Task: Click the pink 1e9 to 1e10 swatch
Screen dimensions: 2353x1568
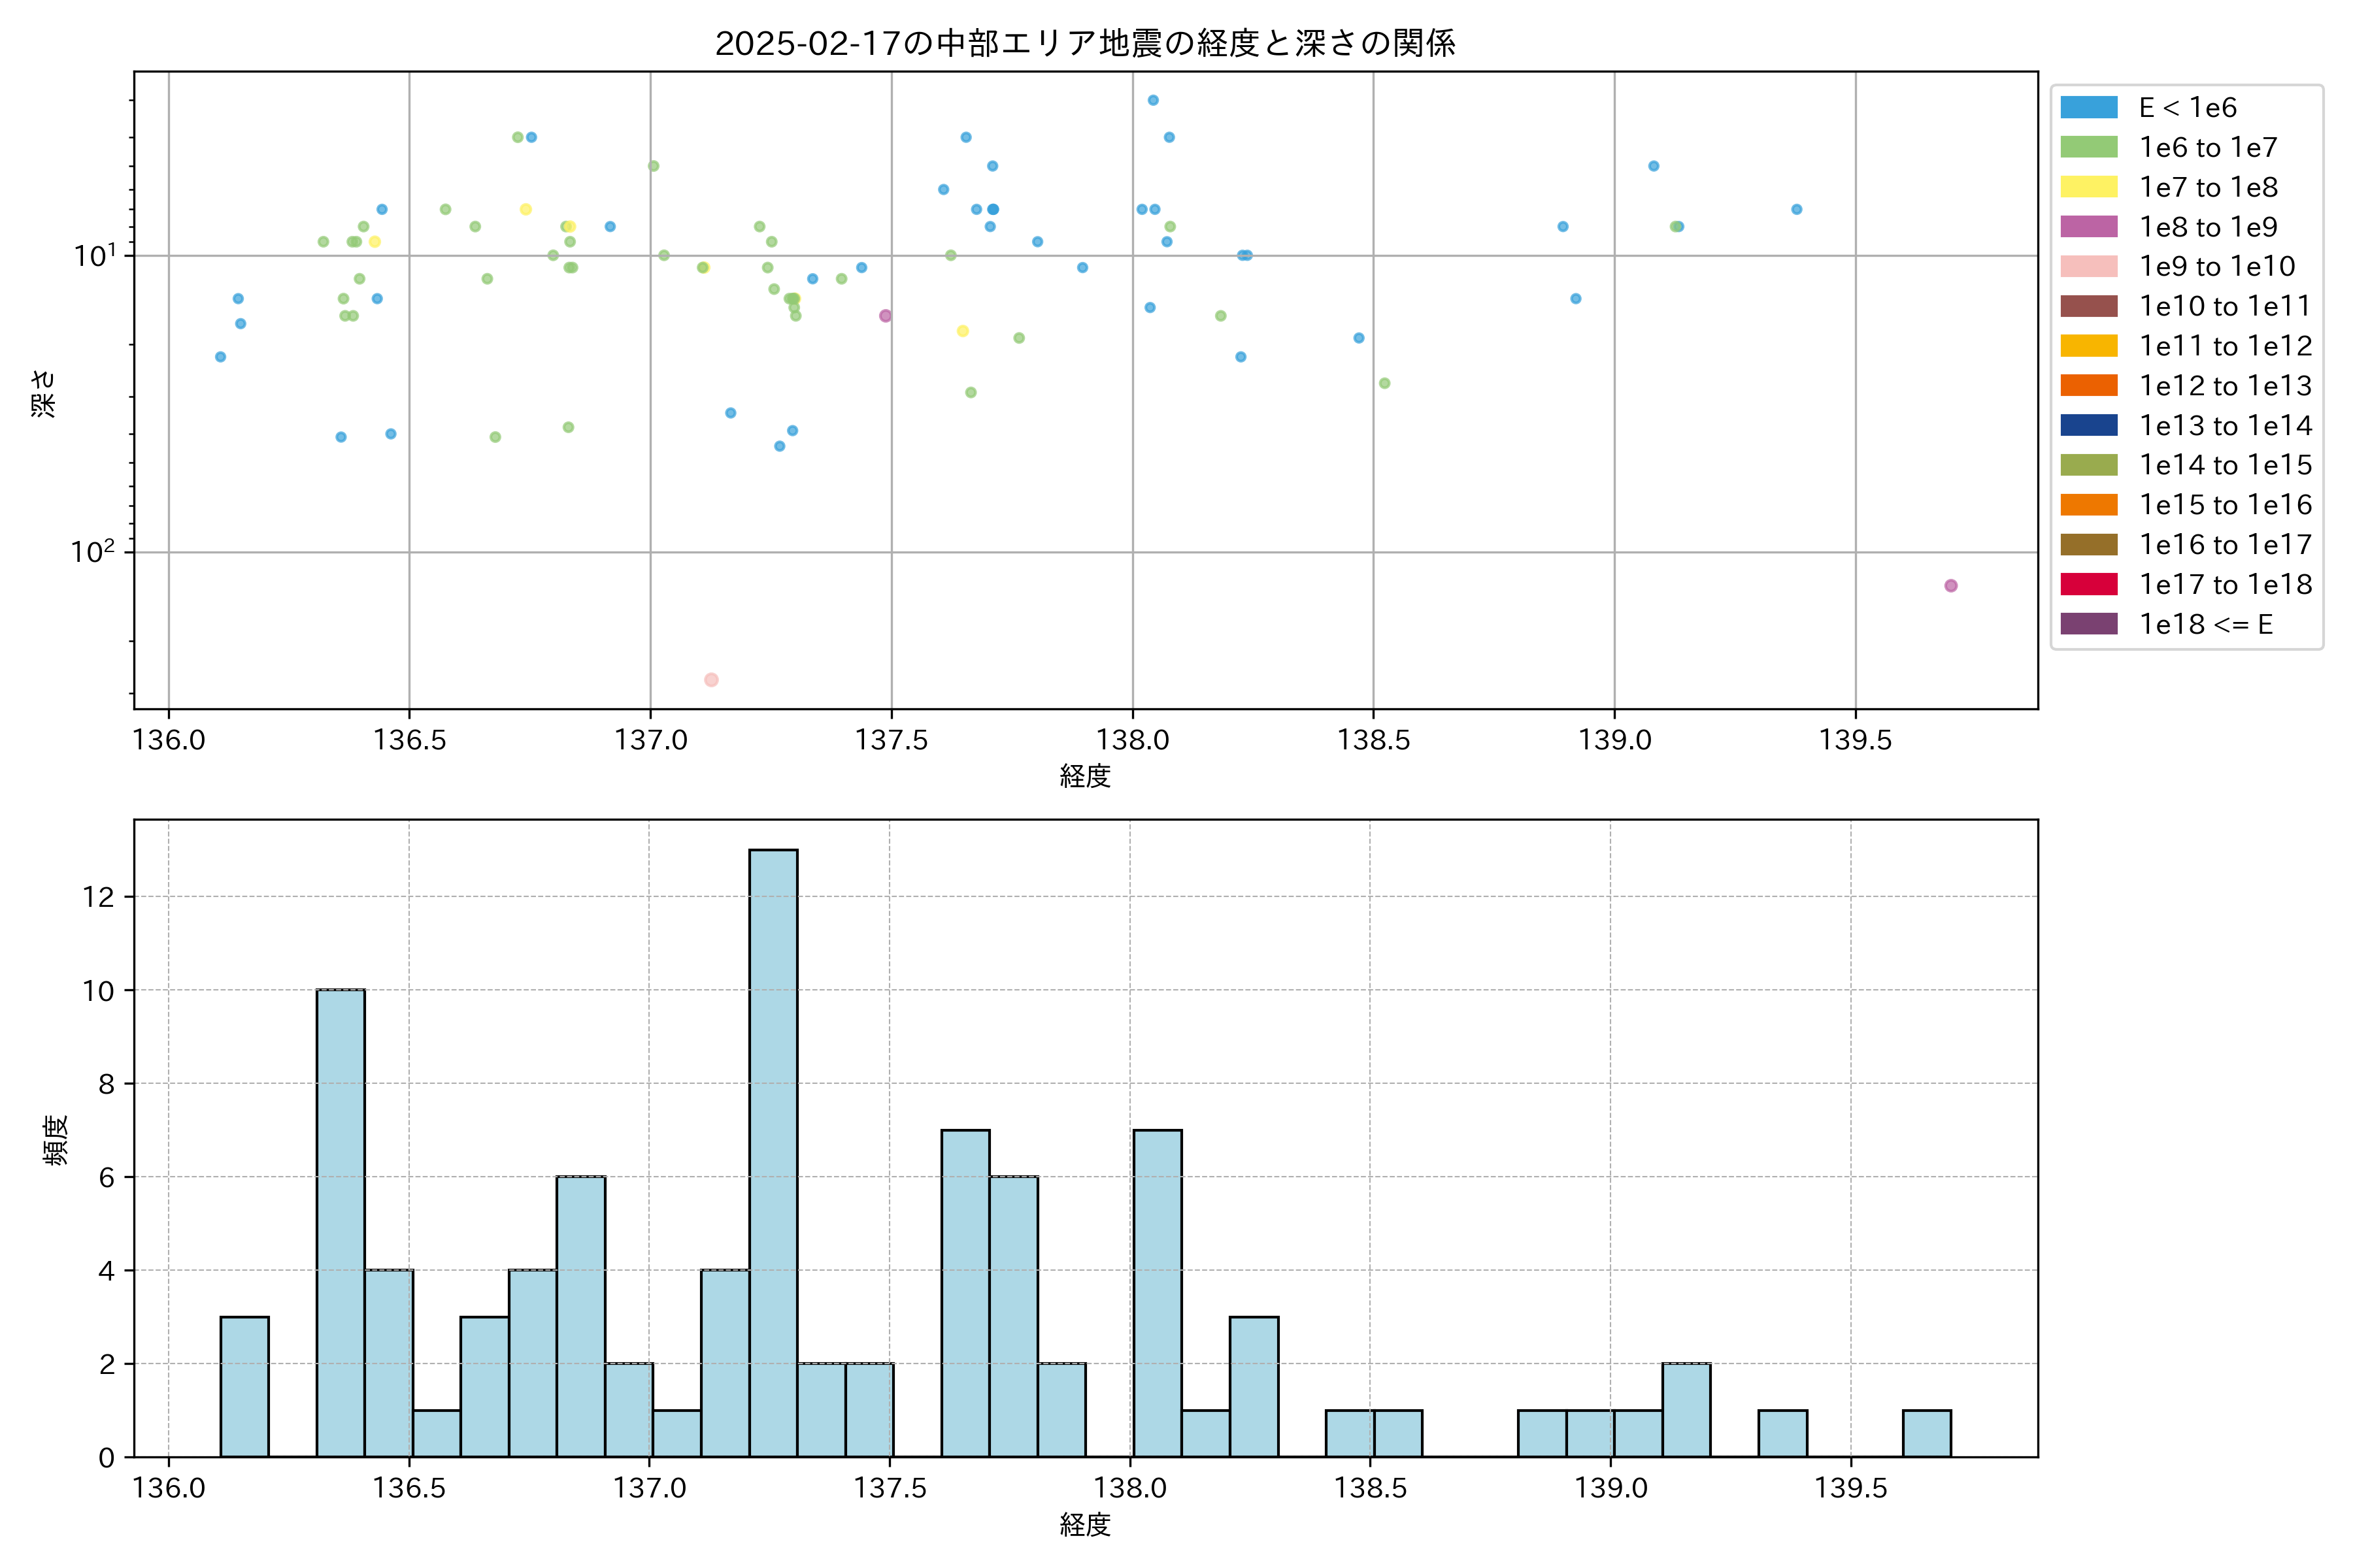Action: pyautogui.click(x=2088, y=267)
